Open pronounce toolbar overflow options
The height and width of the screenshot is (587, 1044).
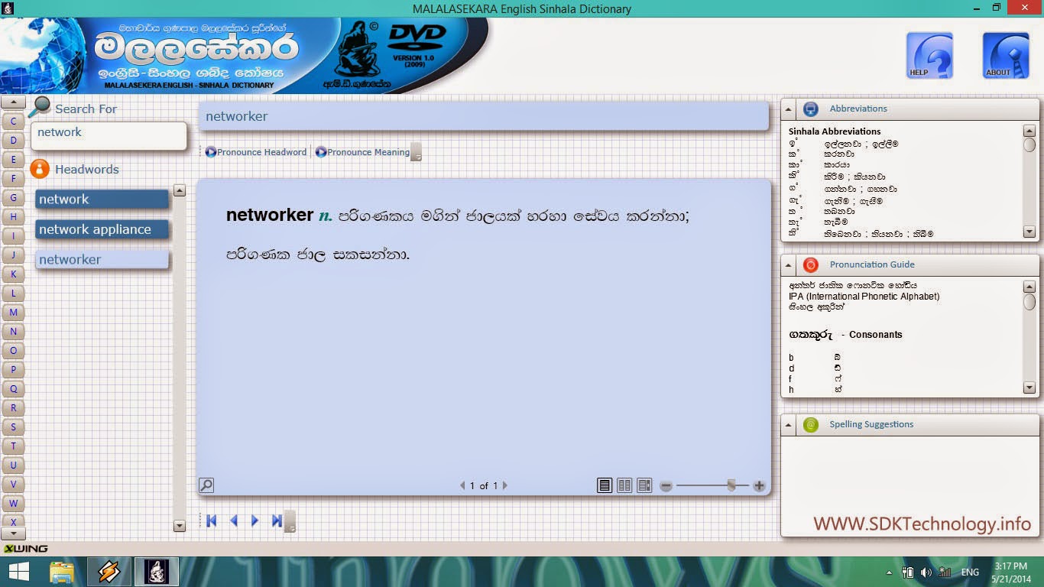pyautogui.click(x=417, y=152)
